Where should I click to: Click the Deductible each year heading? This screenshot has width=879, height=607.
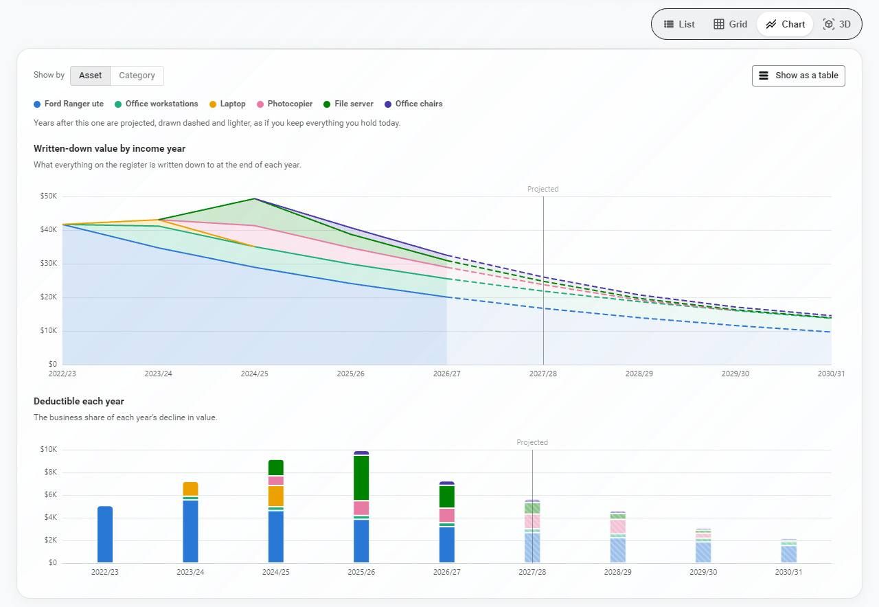(79, 401)
